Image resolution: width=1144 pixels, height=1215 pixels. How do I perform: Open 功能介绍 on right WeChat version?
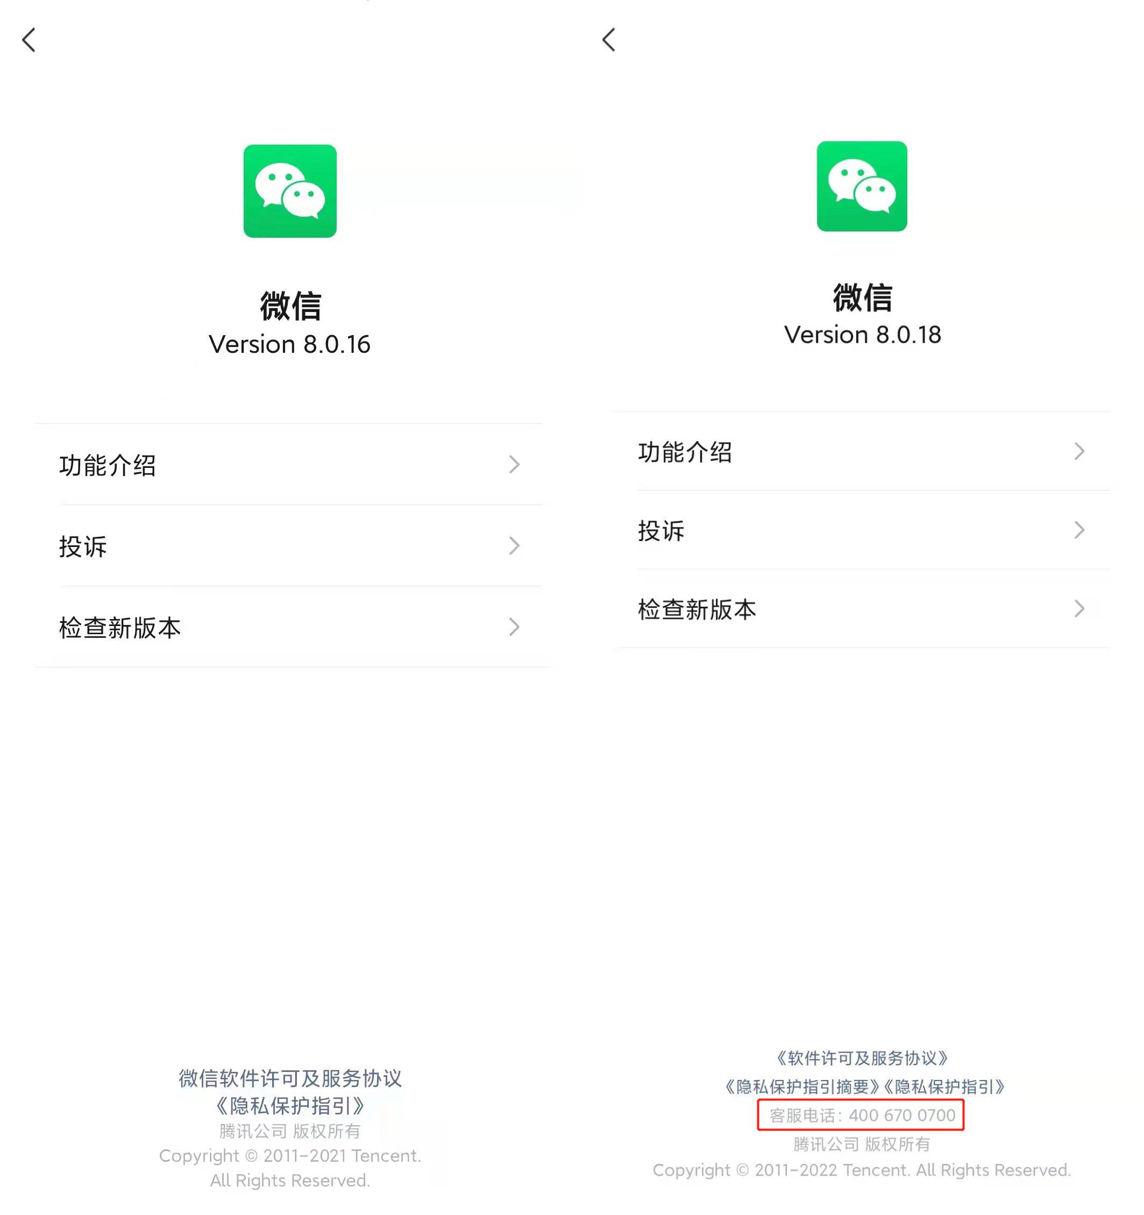pyautogui.click(x=857, y=451)
